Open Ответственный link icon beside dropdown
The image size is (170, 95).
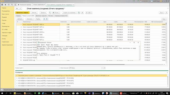click(x=104, y=68)
